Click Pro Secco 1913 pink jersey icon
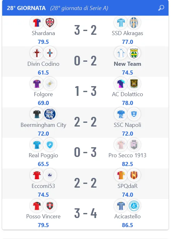 click(x=121, y=144)
